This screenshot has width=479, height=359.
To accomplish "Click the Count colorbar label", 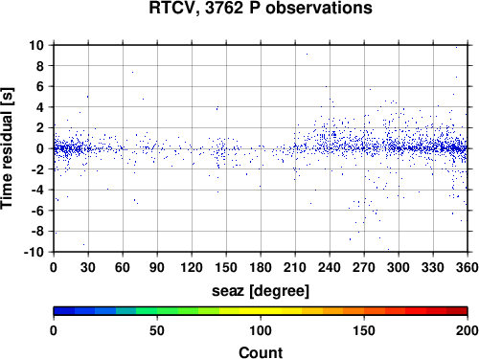I will click(261, 352).
